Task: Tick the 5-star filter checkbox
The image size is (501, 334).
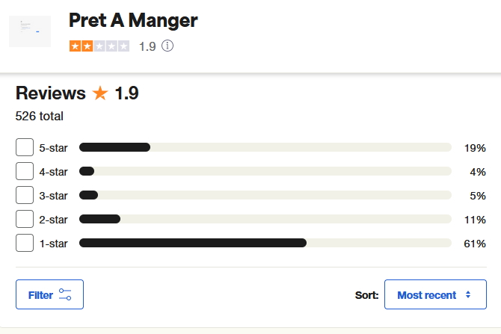Action: tap(25, 148)
